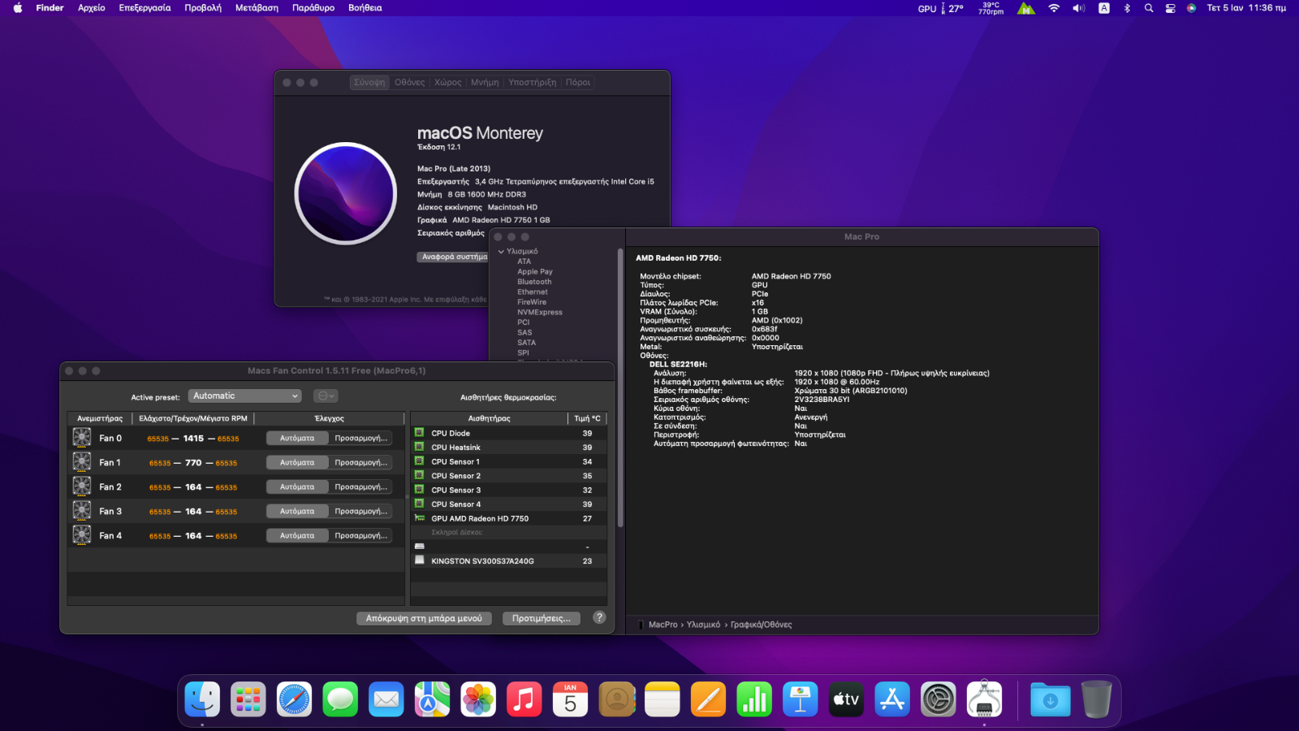
Task: Set Fan 3 to Αυτόματα
Action: point(297,511)
